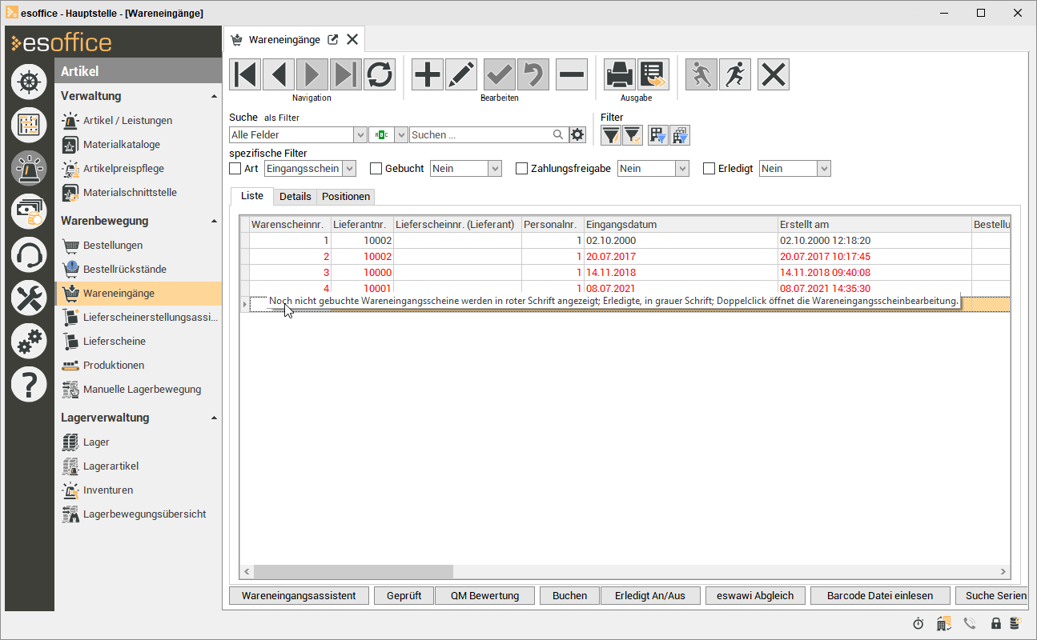1037x640 pixels.
Task: Collapse the Lagerverwaltung section
Action: pyautogui.click(x=214, y=418)
